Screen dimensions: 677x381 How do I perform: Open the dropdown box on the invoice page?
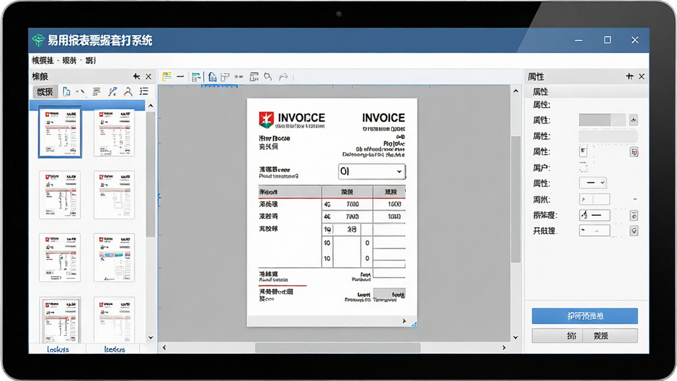[x=372, y=171]
